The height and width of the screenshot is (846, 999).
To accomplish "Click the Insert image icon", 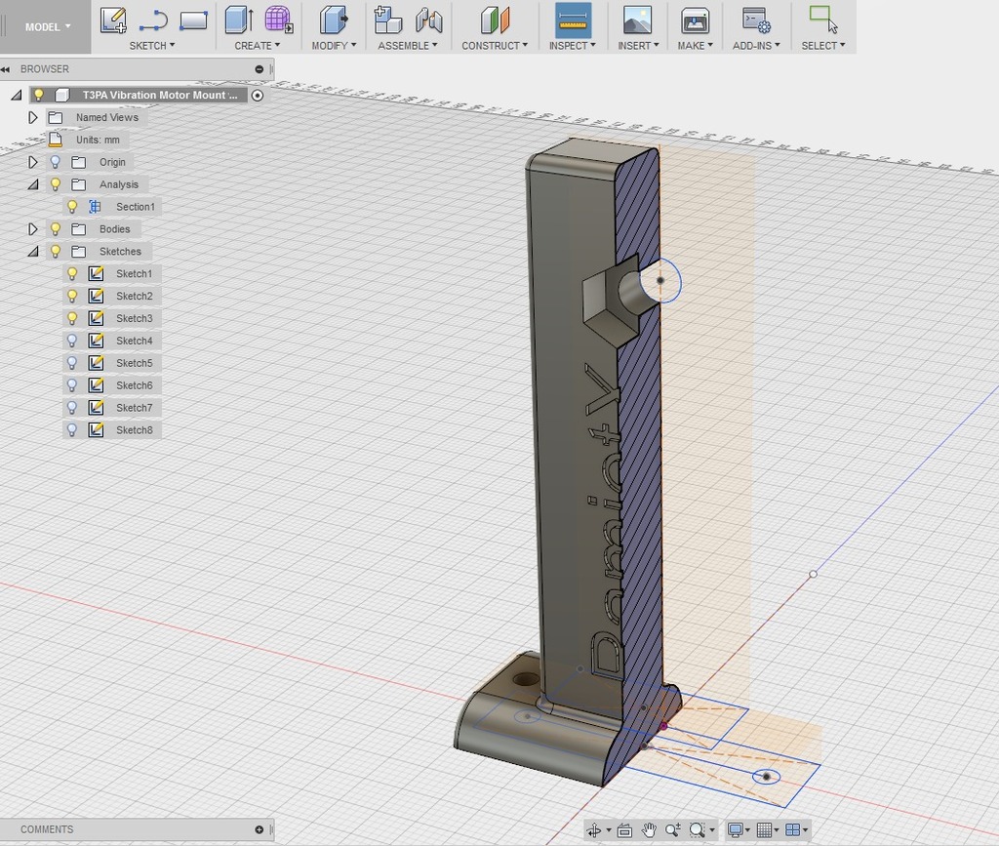I will click(x=637, y=20).
